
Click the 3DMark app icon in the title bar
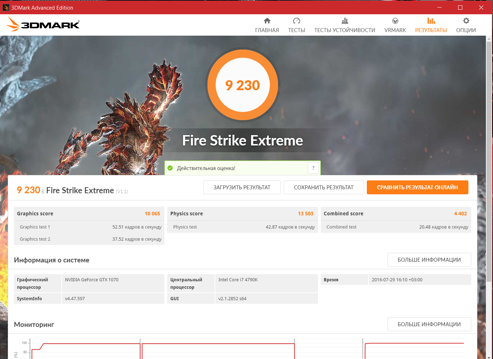[6, 7]
